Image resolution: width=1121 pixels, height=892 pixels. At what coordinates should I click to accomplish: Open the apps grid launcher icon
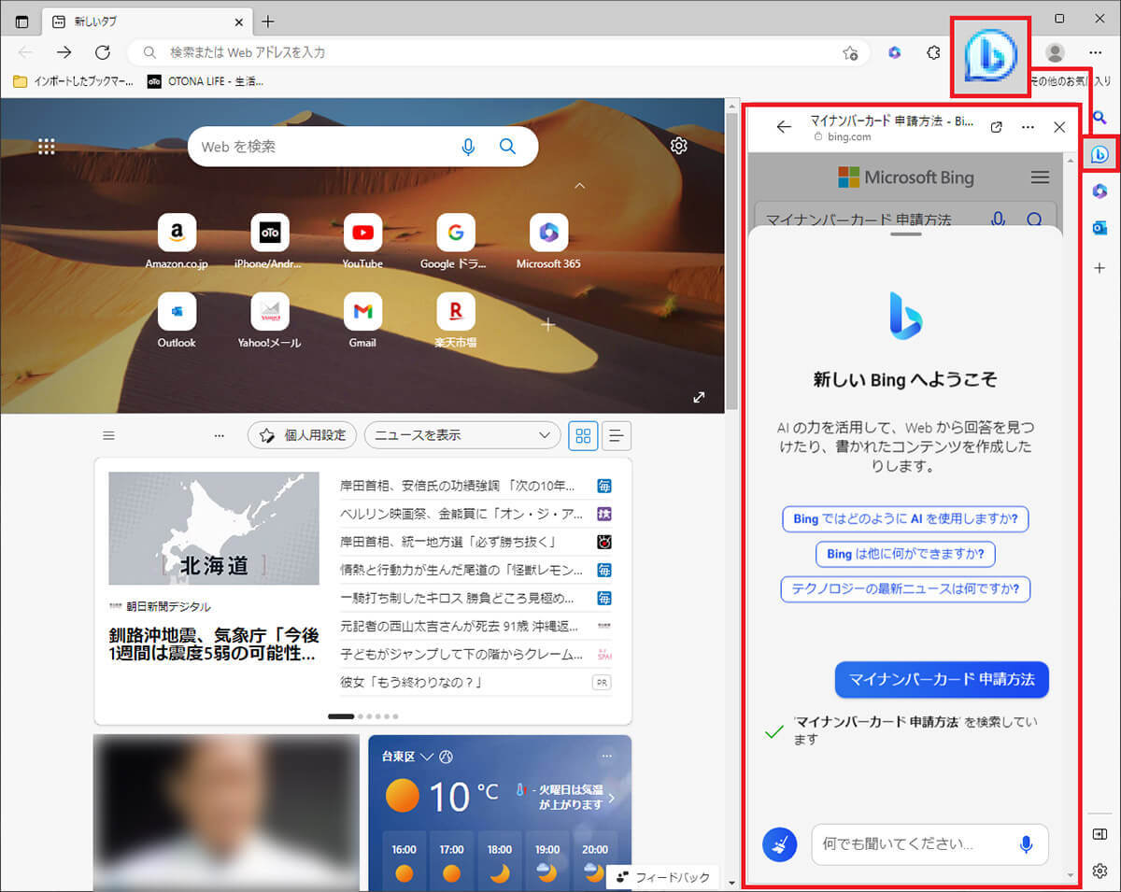pyautogui.click(x=47, y=147)
